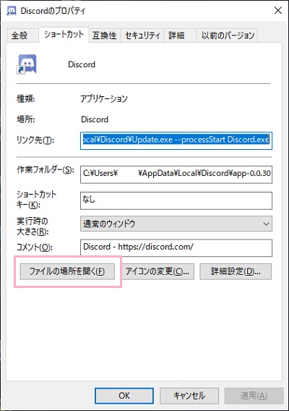The height and width of the screenshot is (411, 289).
Task: Click アイコンの変更 button
Action: [158, 271]
